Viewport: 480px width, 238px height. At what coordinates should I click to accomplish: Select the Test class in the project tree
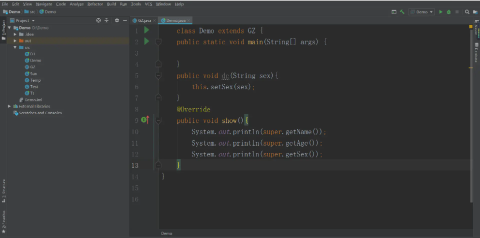tap(32, 87)
